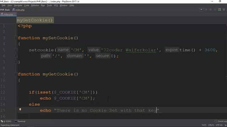Click fold end marker on line 6
The image size is (227, 127).
pyautogui.click(x=16, y=56)
